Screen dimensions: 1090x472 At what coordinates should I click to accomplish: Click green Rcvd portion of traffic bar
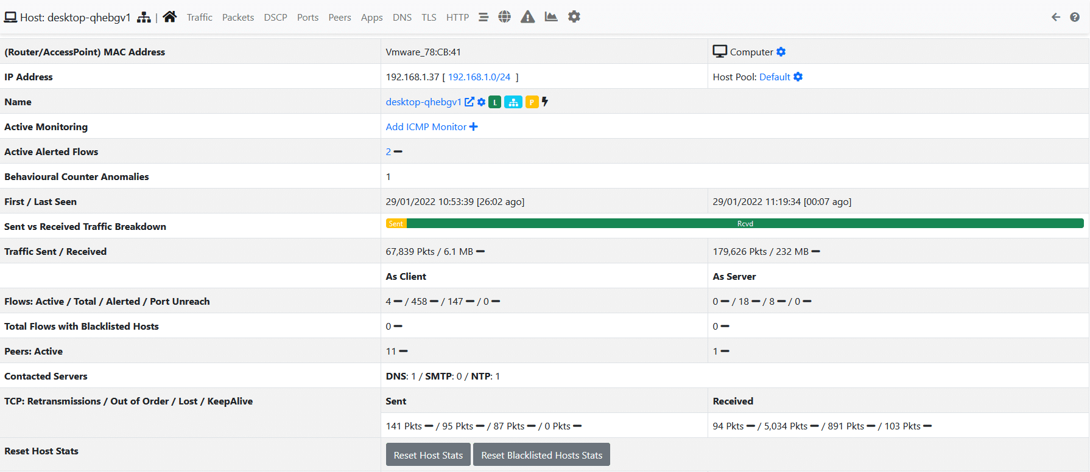(745, 224)
